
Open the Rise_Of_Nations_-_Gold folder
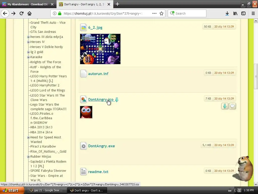[48, 152]
